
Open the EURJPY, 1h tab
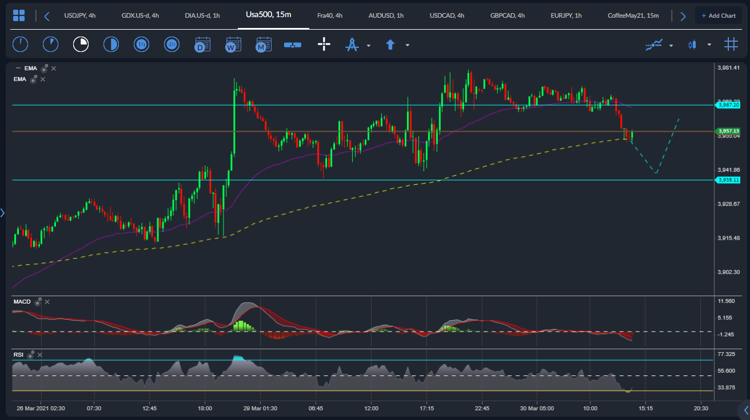coord(566,15)
